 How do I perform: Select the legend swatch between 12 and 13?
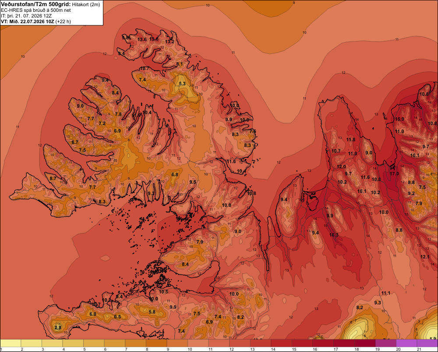pos(240,343)
